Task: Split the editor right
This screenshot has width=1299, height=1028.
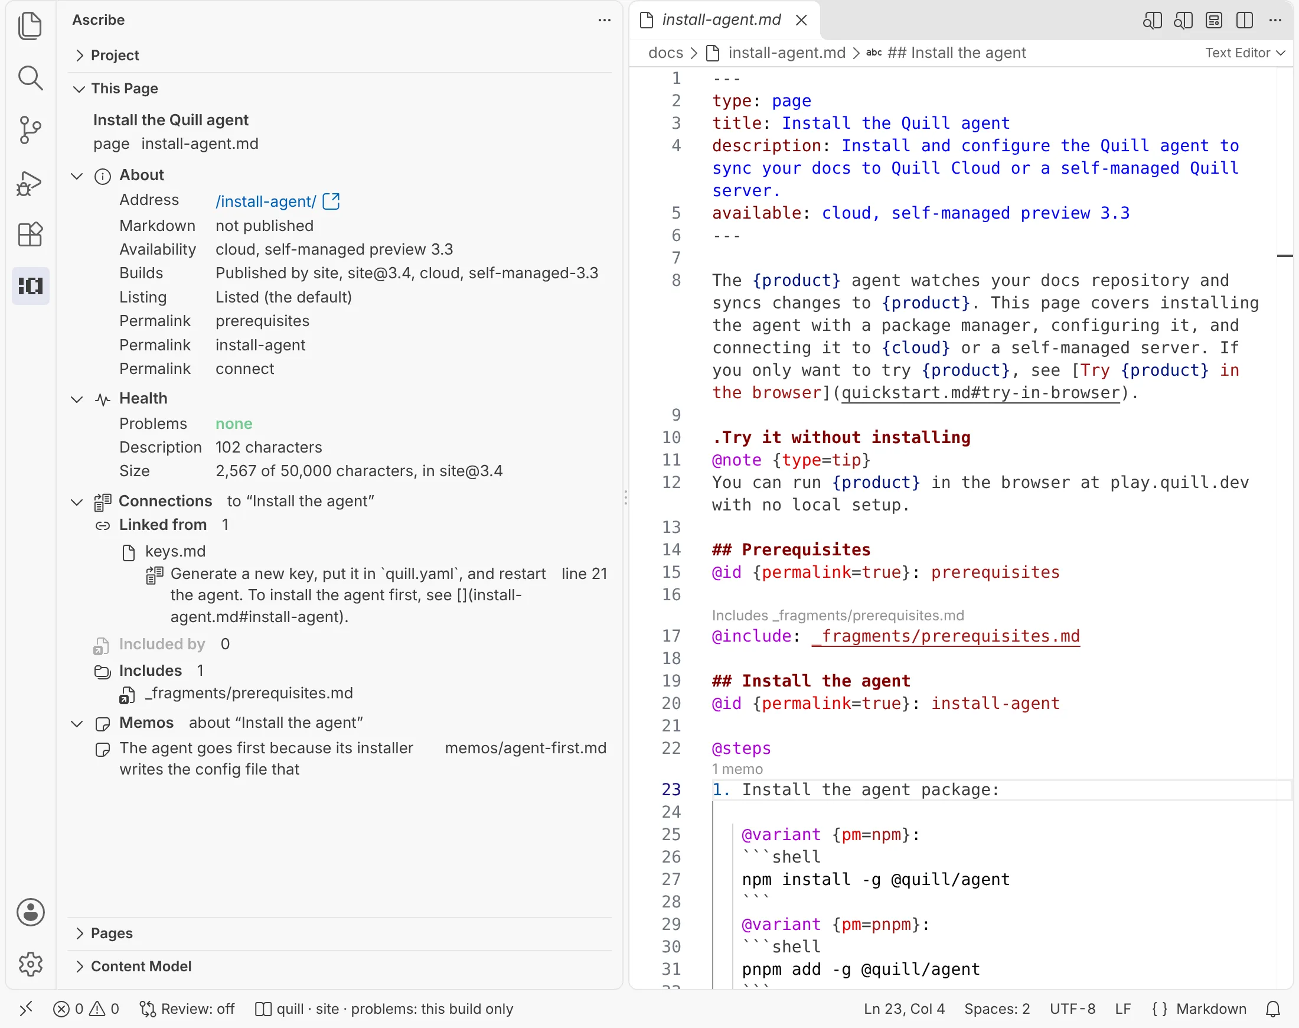Action: coord(1245,21)
